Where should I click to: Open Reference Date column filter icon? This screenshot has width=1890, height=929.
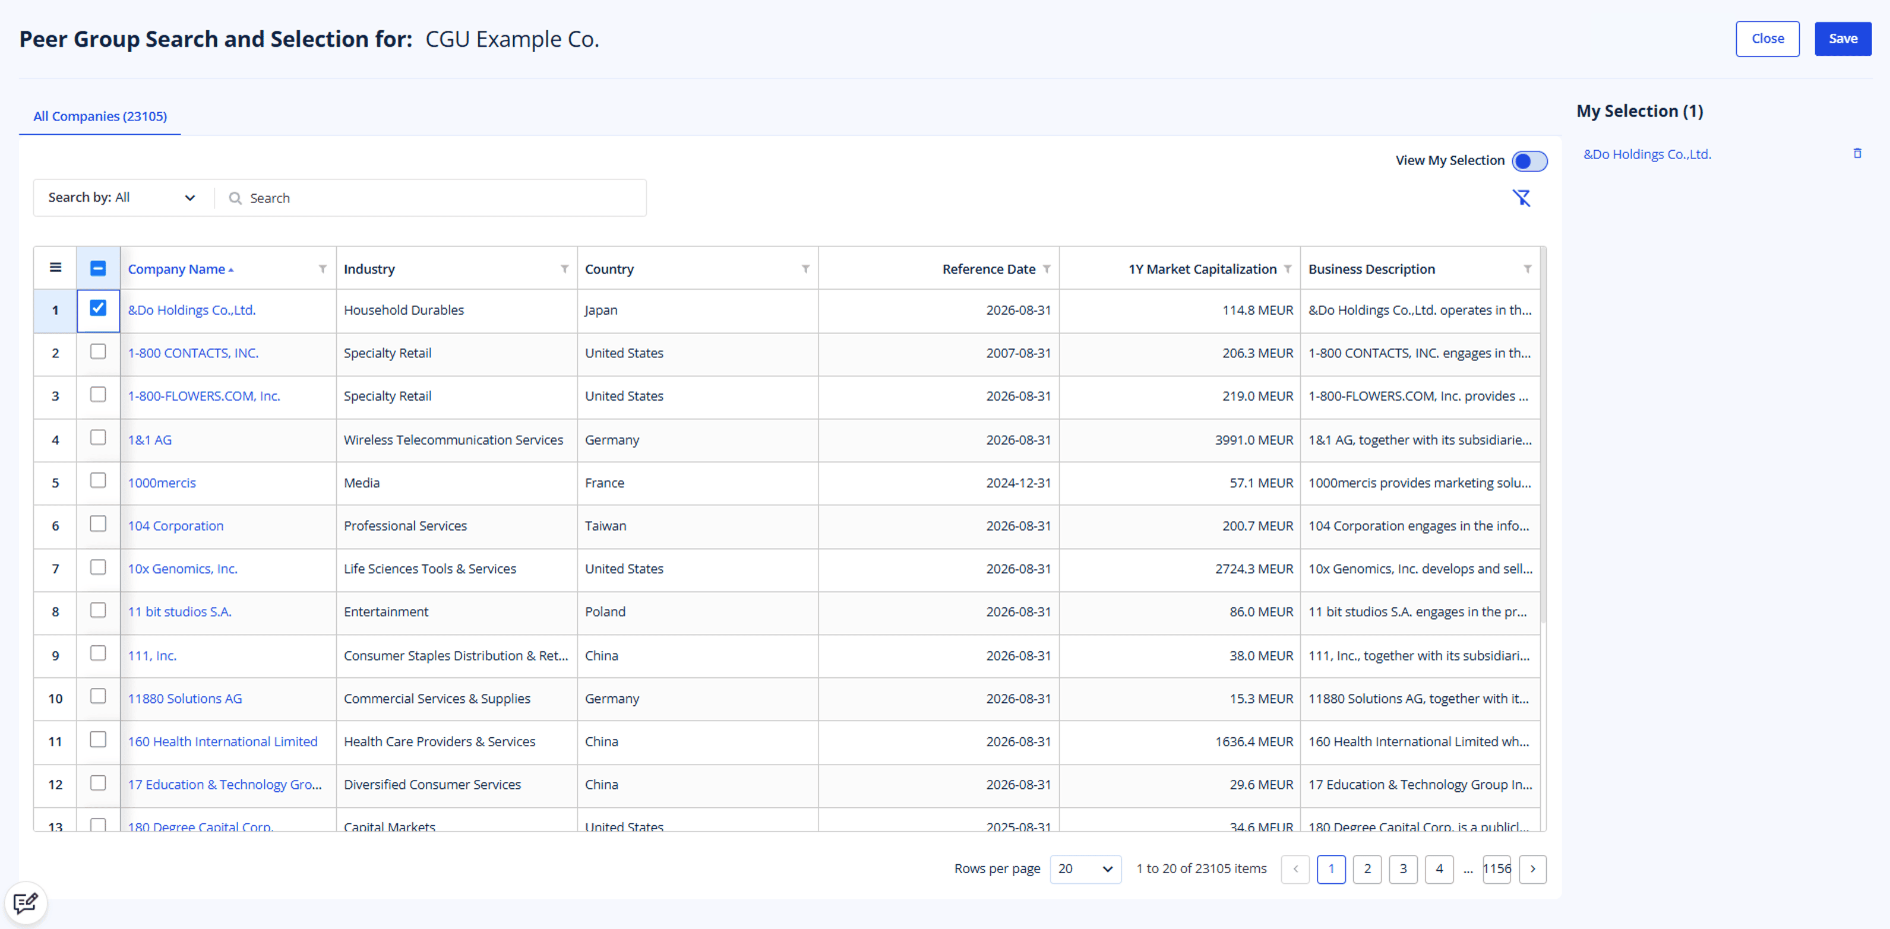pyautogui.click(x=1046, y=269)
